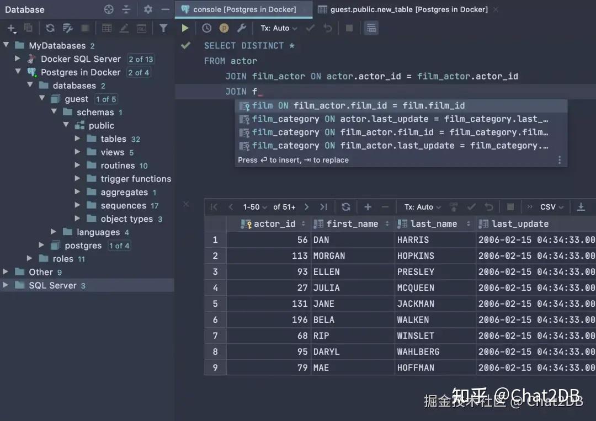Open query execution history
This screenshot has height=421, width=596.
point(206,28)
